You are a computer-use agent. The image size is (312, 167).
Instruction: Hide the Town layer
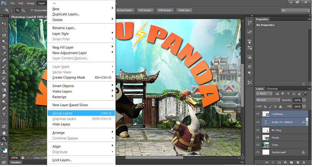tap(258, 145)
